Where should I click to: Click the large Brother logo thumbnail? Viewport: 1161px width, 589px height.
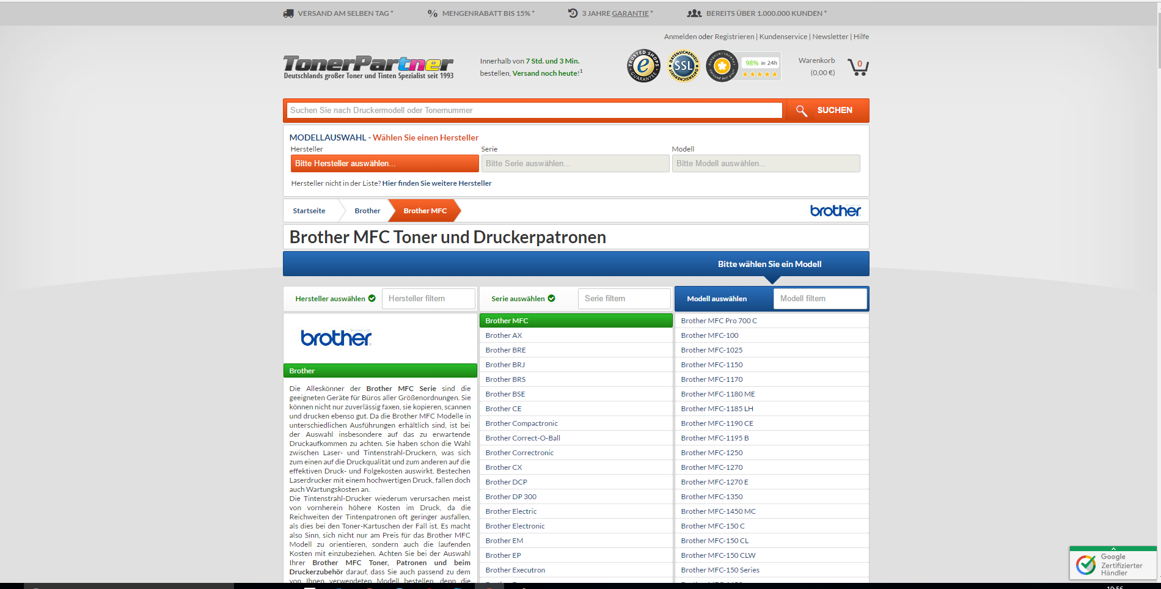coord(336,338)
